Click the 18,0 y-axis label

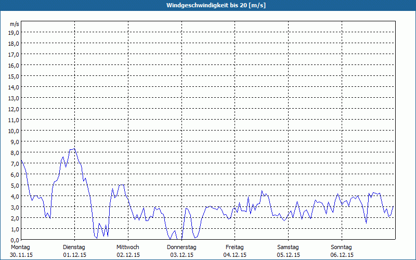coord(14,44)
